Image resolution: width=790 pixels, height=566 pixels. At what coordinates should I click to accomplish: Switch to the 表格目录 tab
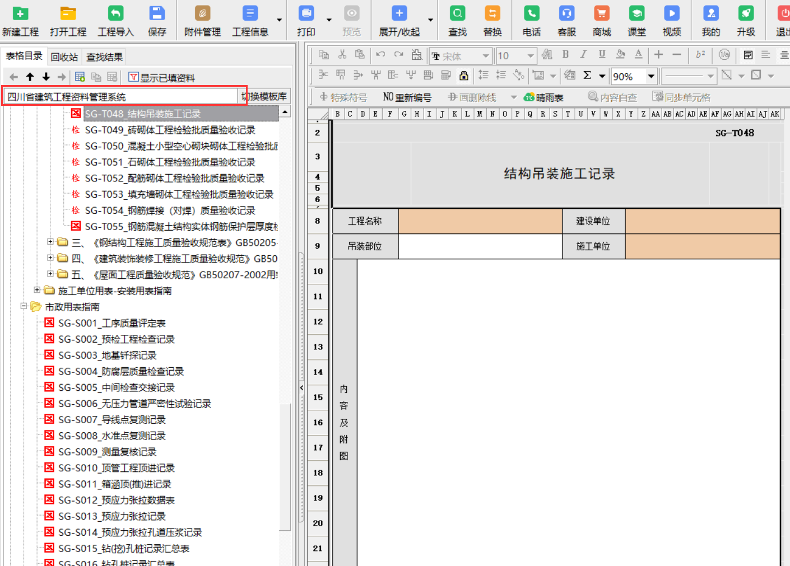pyautogui.click(x=24, y=55)
